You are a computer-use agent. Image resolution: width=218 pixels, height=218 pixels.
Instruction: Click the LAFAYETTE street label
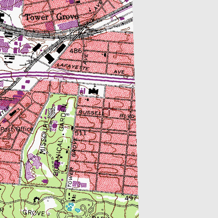coord(73,67)
